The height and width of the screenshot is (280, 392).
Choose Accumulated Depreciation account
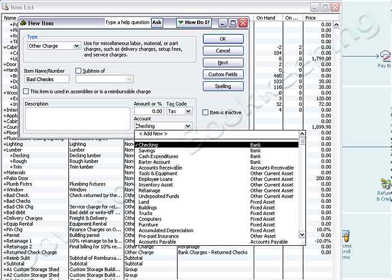pyautogui.click(x=217, y=231)
